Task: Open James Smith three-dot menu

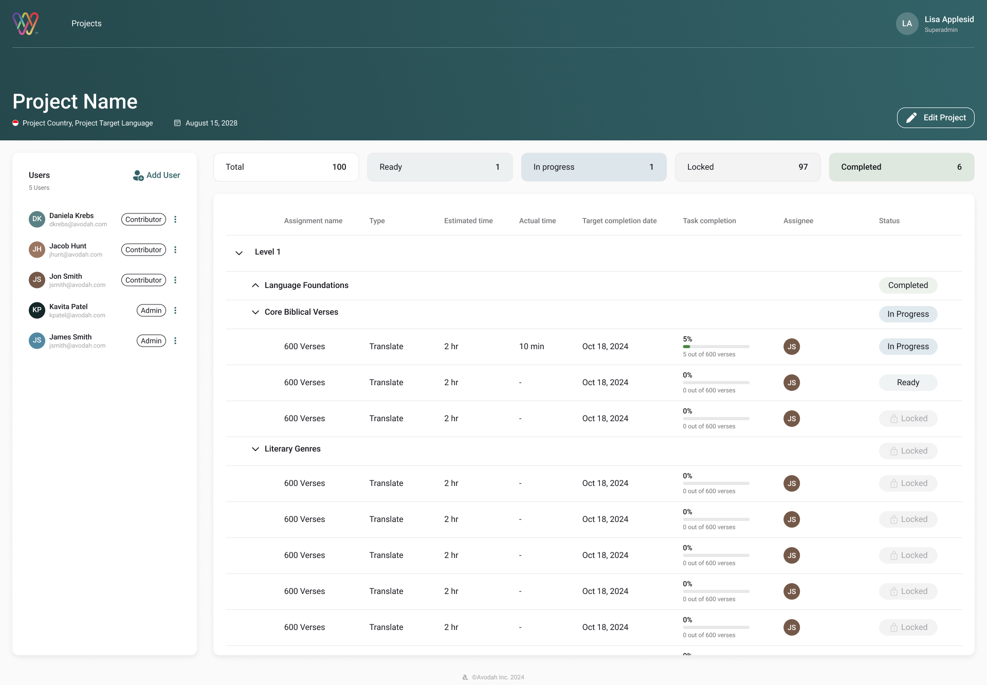Action: click(x=175, y=341)
